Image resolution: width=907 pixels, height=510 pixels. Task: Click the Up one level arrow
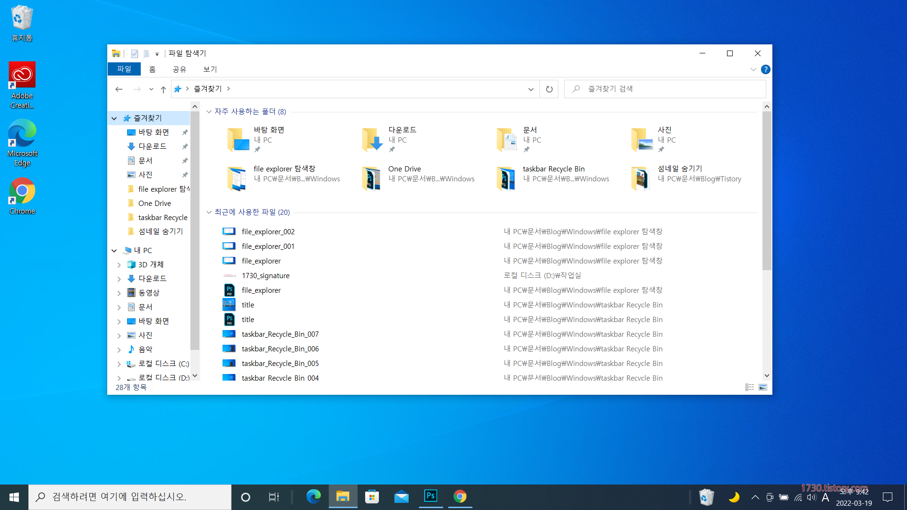(163, 89)
